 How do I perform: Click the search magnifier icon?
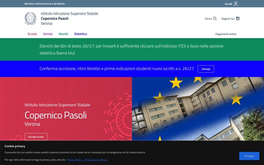tap(215, 19)
